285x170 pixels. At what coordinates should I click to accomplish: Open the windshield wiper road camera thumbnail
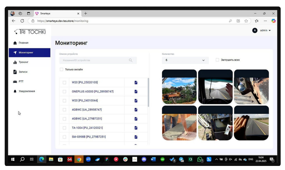pyautogui.click(x=215, y=87)
